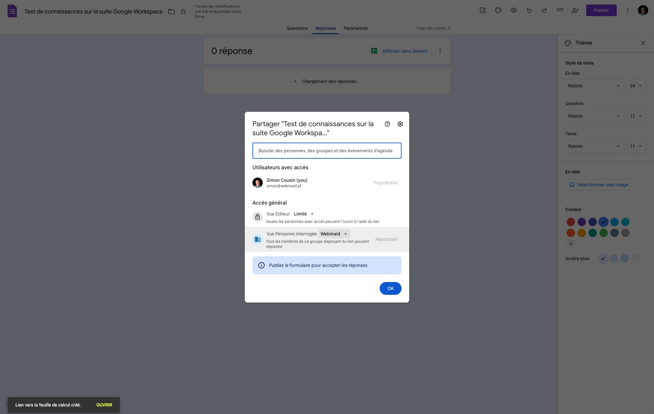This screenshot has width=654, height=414.
Task: Click the simon@webmaid.pf email text
Action: tap(284, 186)
